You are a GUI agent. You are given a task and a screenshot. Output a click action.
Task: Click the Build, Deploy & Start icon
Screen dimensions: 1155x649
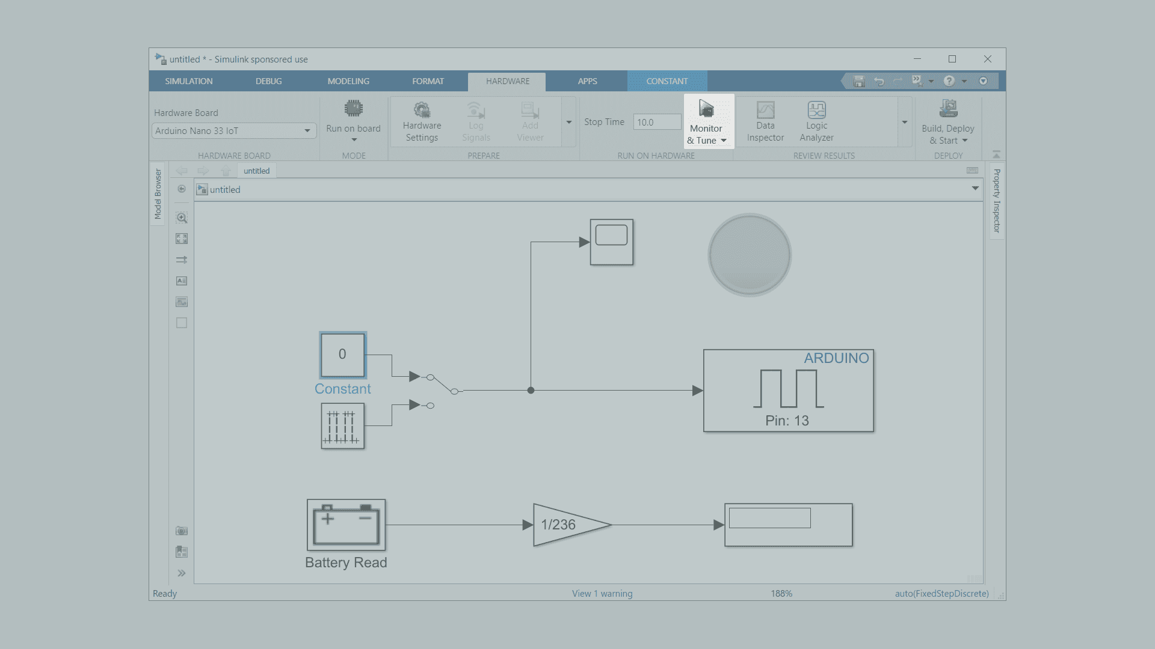pyautogui.click(x=948, y=109)
